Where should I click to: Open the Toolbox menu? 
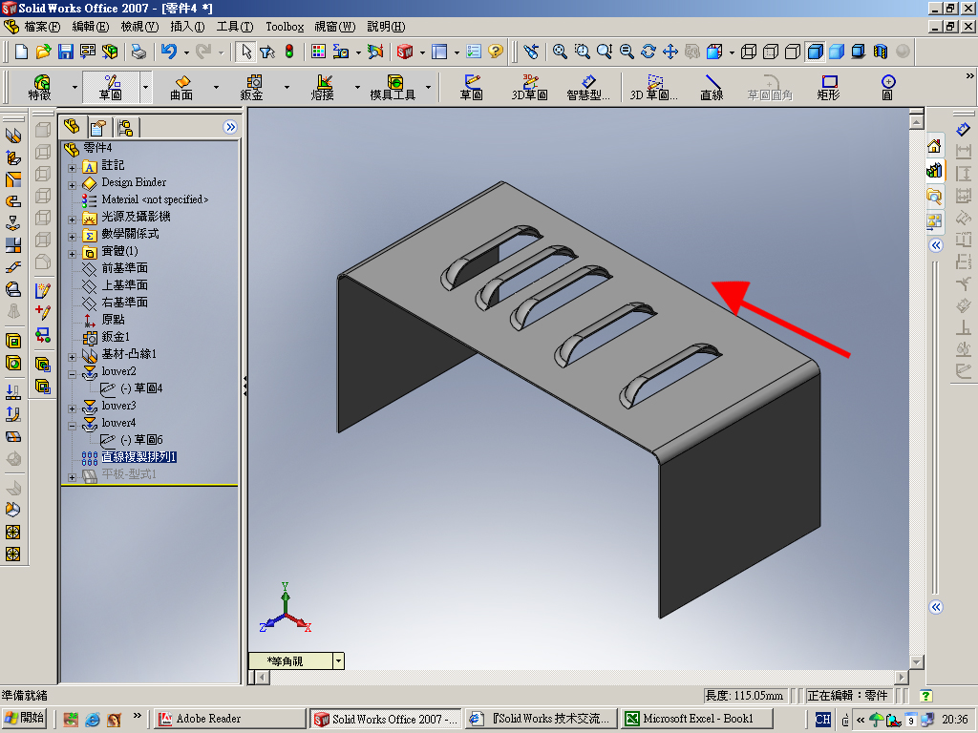(x=285, y=27)
